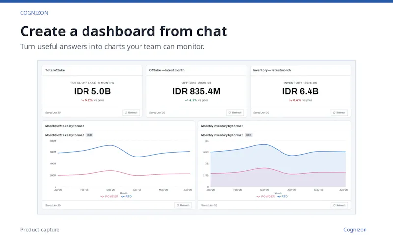Click the 5.2% down trend indicator
393x235 pixels.
87,100
